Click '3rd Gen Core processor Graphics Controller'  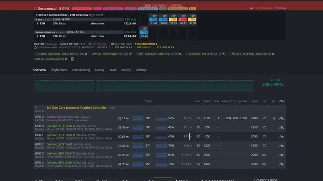coord(77,107)
